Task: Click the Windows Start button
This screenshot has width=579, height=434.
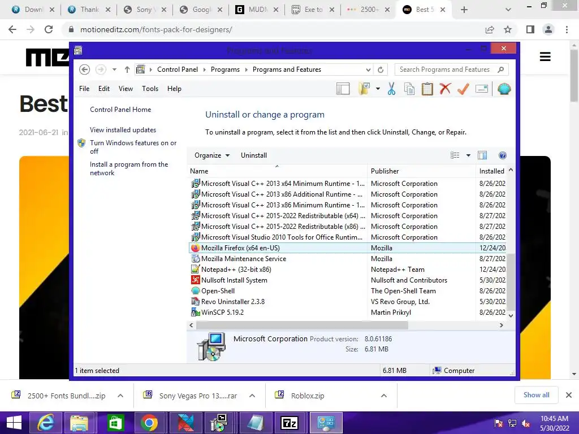Action: [x=14, y=423]
